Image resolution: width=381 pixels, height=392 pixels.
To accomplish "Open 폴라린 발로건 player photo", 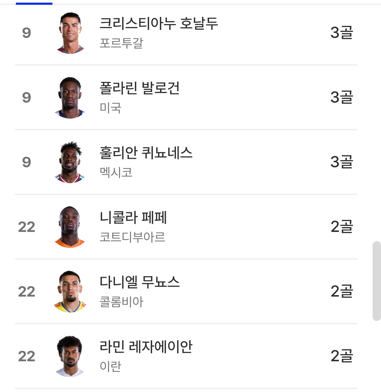I will click(x=70, y=98).
